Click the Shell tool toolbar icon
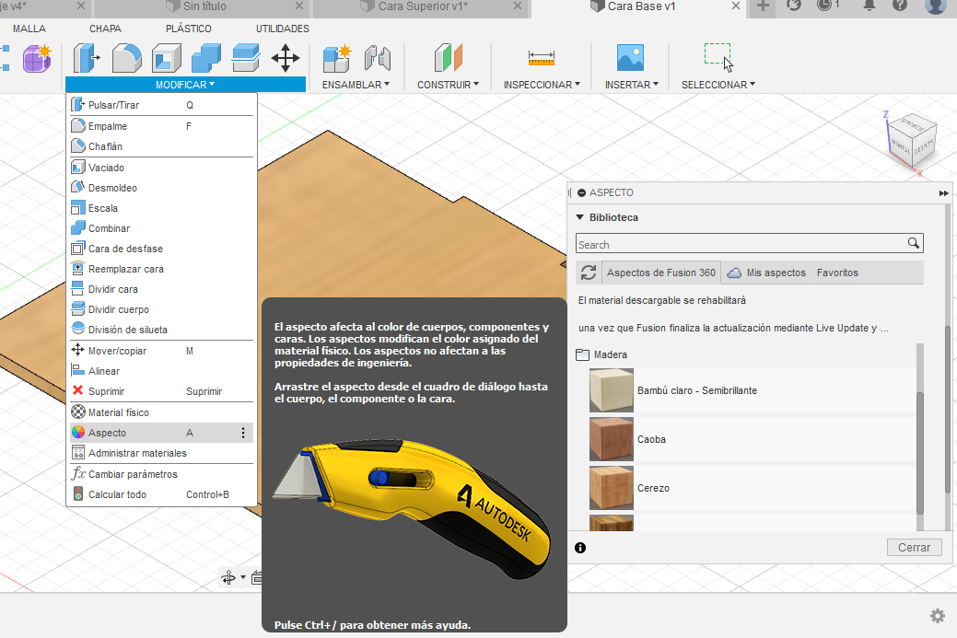Image resolution: width=957 pixels, height=638 pixels. 166,58
